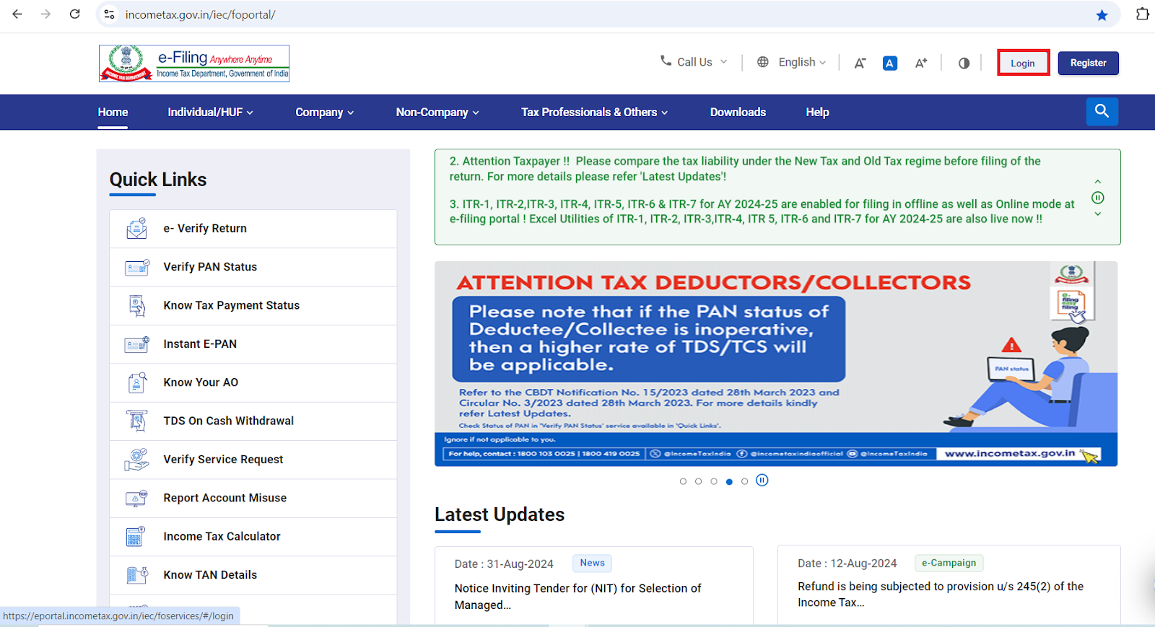
Task: Reset font size with default A icon
Action: [890, 63]
